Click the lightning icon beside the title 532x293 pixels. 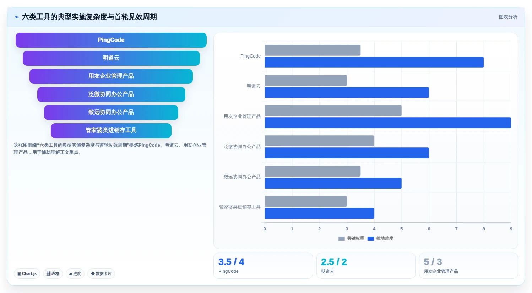point(16,17)
